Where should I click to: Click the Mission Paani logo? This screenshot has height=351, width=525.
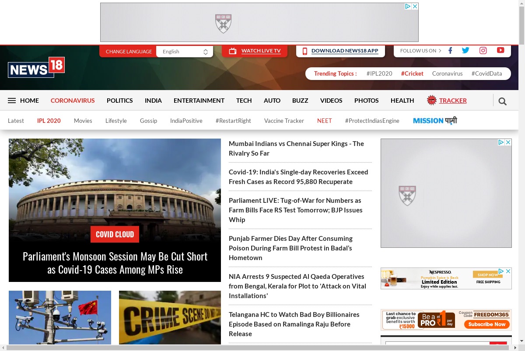(x=435, y=121)
